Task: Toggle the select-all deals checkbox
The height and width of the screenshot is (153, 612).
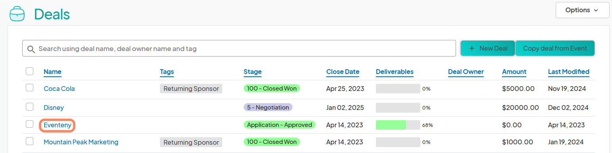Action: tap(29, 71)
